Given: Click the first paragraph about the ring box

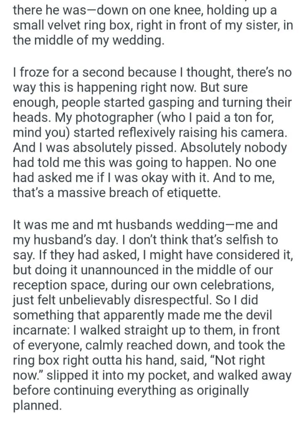Looking at the screenshot, I should (149, 26).
